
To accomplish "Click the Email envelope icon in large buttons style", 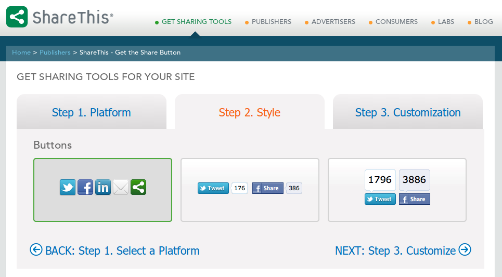I will 120,187.
